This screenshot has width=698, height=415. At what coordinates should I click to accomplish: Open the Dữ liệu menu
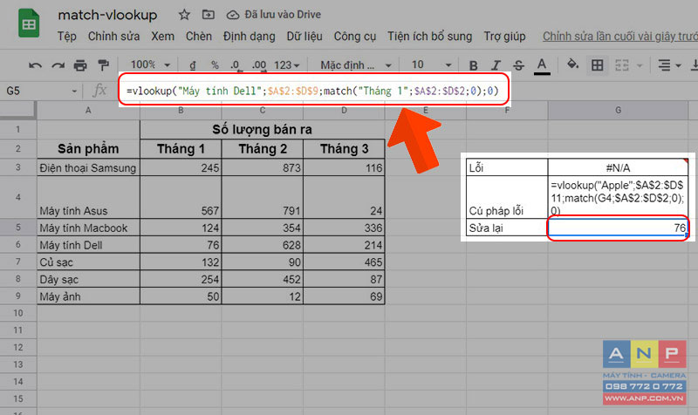[305, 37]
